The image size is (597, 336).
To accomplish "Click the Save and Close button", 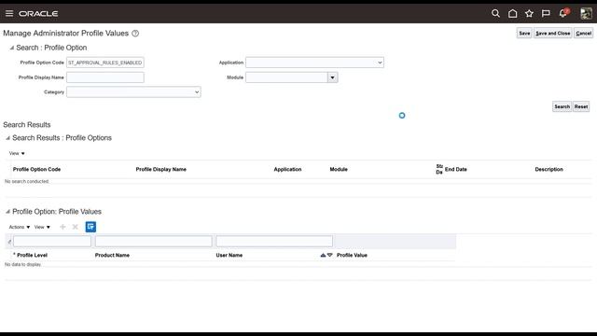I will point(553,34).
